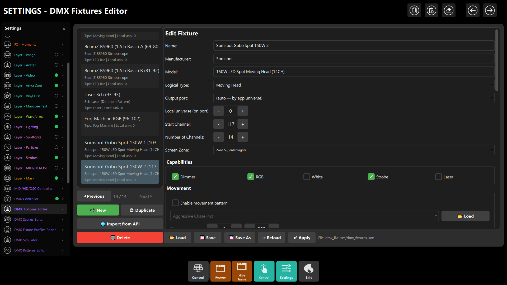Viewport: 507px width, 285px height.
Task: Click the green New fixture button
Action: 98,210
